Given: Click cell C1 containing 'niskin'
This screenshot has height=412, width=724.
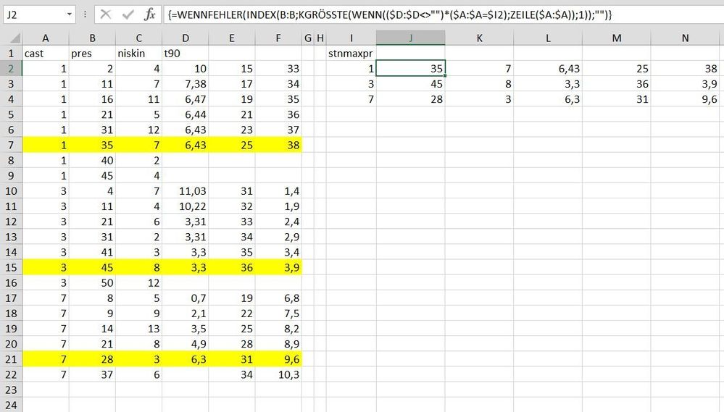Looking at the screenshot, I should click(x=138, y=54).
